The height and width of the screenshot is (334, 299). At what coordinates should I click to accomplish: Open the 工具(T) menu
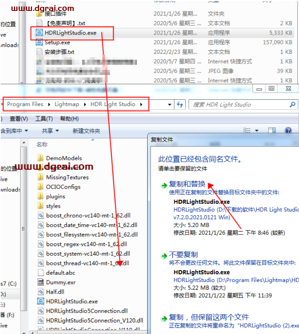[x=44, y=118]
